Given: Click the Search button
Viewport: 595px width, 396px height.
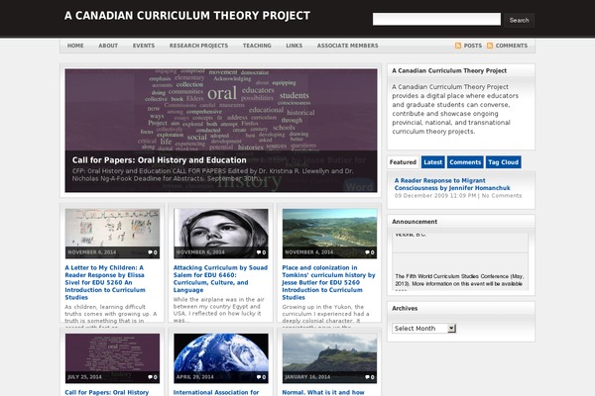Looking at the screenshot, I should point(519,20).
